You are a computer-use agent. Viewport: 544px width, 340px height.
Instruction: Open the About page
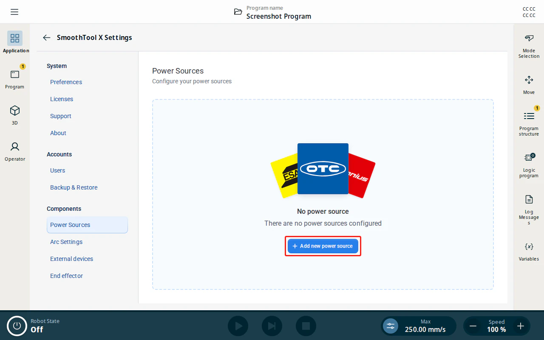[x=87, y=133]
